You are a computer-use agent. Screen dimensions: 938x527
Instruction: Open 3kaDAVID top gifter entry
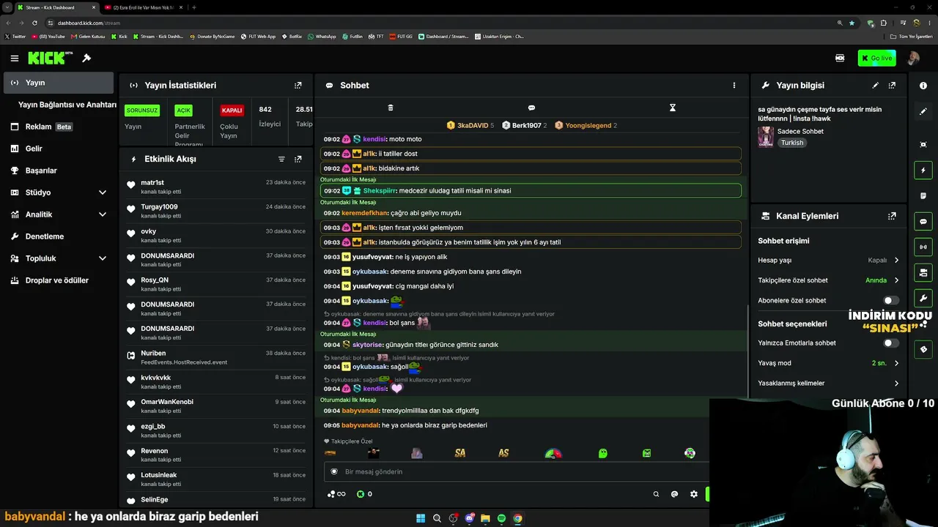point(470,125)
